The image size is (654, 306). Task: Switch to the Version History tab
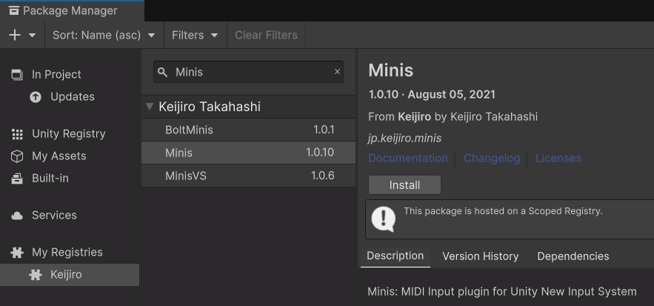[x=481, y=256]
